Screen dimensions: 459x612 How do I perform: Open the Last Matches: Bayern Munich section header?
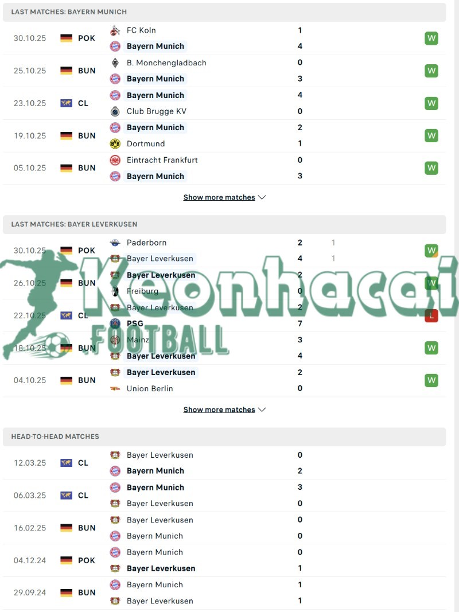click(x=69, y=12)
